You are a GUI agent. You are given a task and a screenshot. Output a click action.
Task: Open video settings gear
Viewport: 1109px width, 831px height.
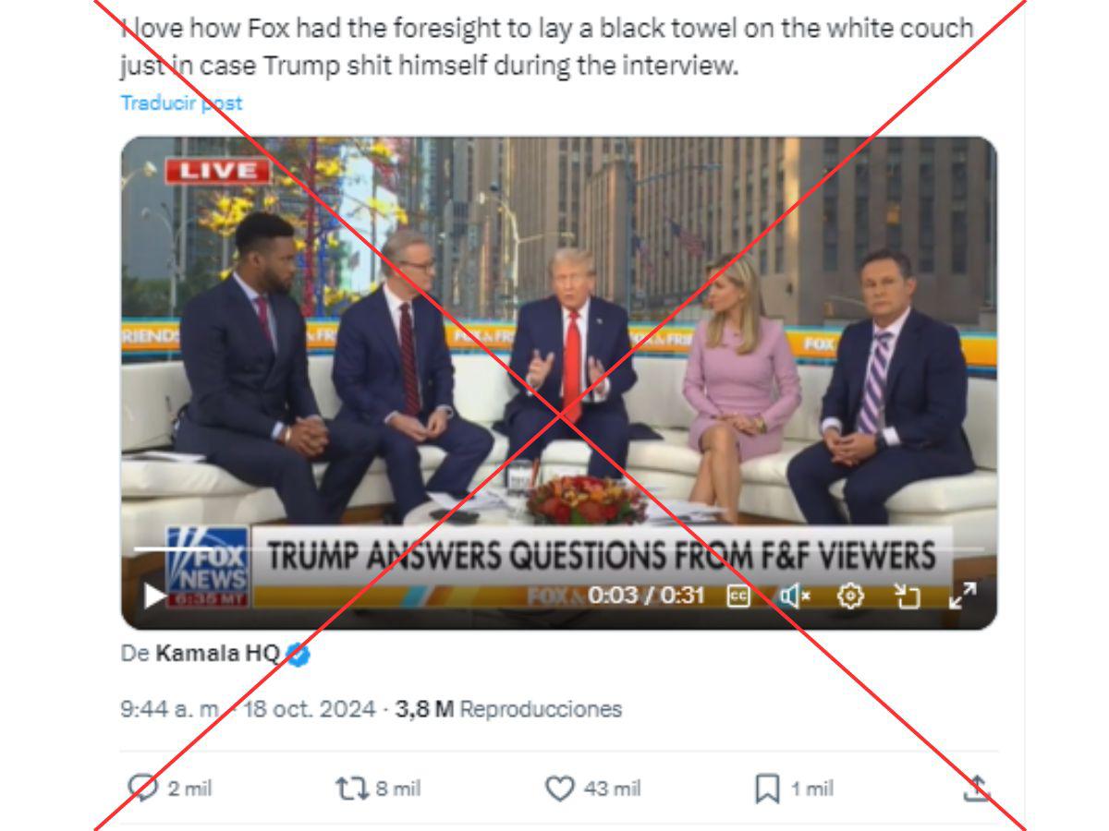pyautogui.click(x=850, y=596)
